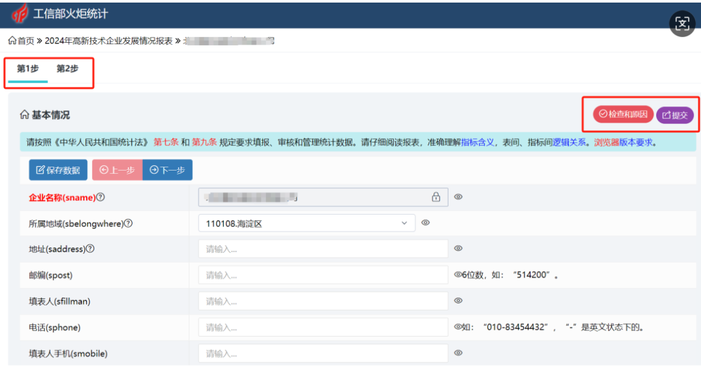
Task: Click the 邮编(spost) input field
Action: click(x=323, y=275)
